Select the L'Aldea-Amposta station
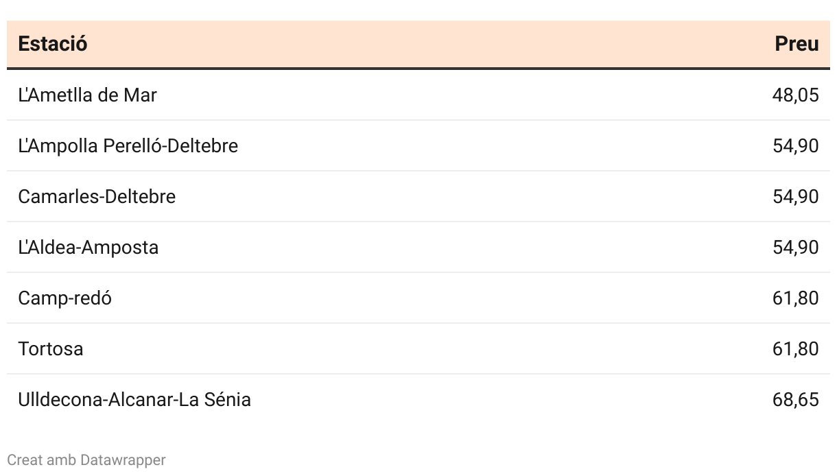837x476 pixels. pos(88,247)
